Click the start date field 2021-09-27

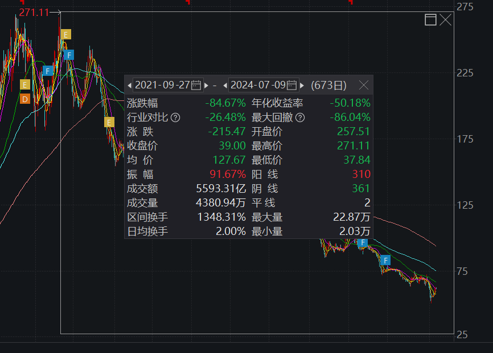click(162, 86)
